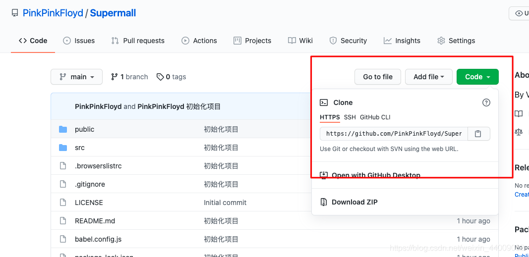Click the Clone help question-mark icon
529x257 pixels.
click(x=486, y=103)
